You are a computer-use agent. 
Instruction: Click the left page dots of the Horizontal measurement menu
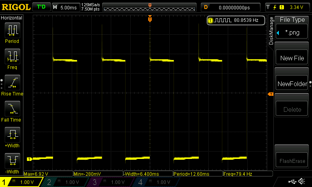coord(2,84)
